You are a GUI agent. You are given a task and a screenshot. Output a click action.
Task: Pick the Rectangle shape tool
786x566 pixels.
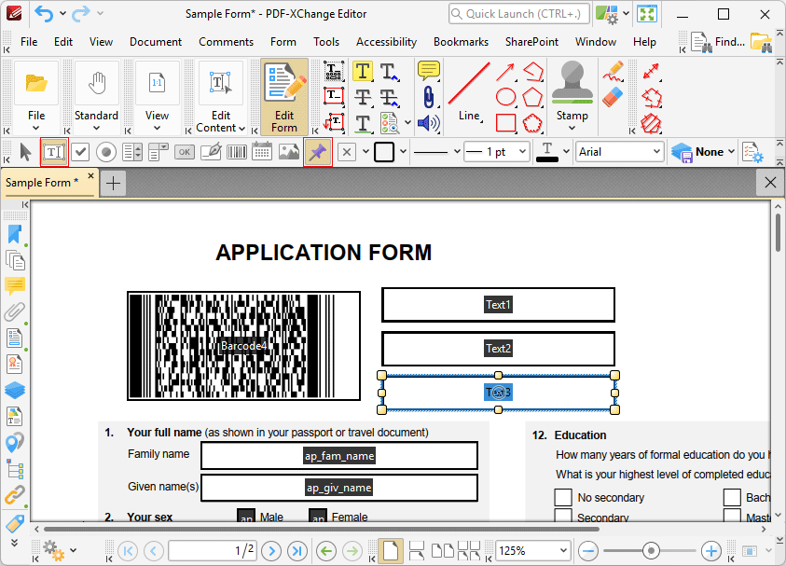tap(505, 123)
